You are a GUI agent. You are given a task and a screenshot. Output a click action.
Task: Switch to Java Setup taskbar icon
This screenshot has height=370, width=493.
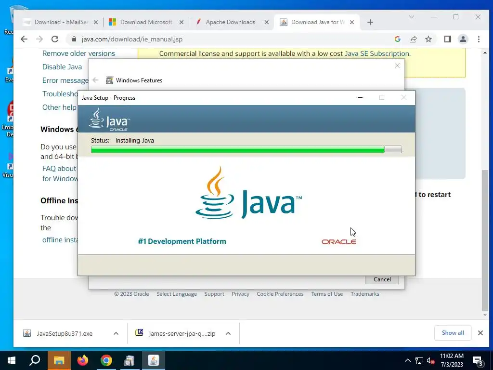[x=154, y=360]
